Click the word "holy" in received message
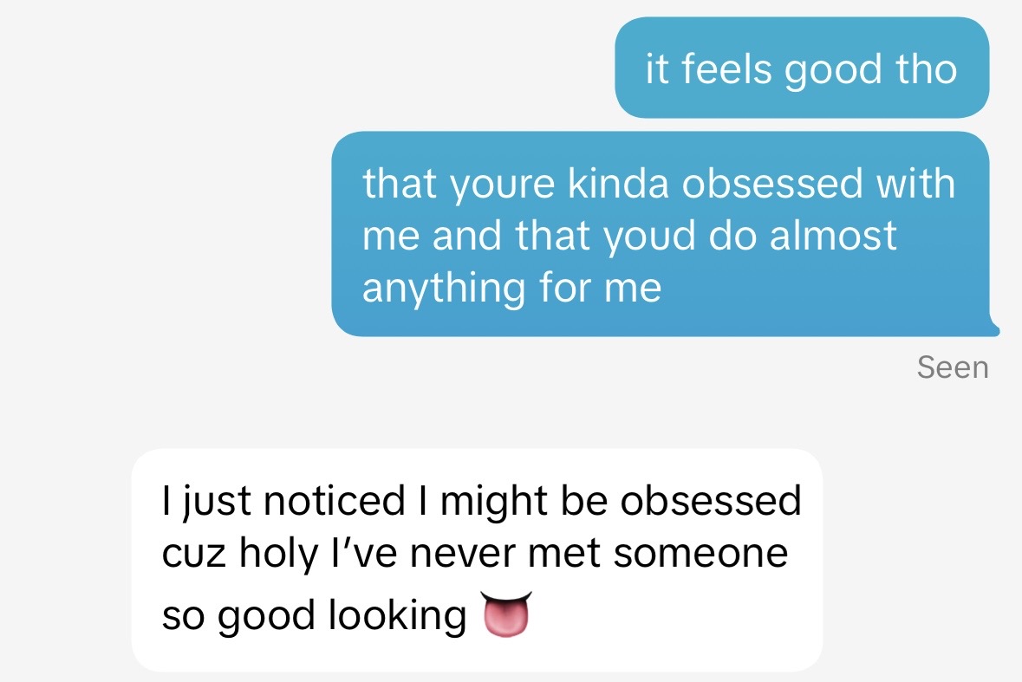Screen dimensions: 1022x682 point(279,553)
